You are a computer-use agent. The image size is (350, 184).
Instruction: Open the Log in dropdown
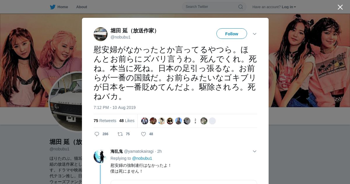[x=289, y=7]
